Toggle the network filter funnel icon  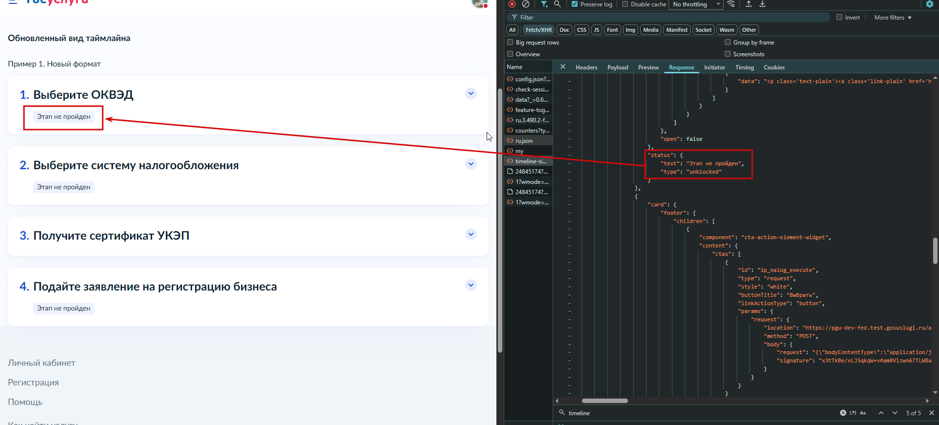tap(544, 4)
